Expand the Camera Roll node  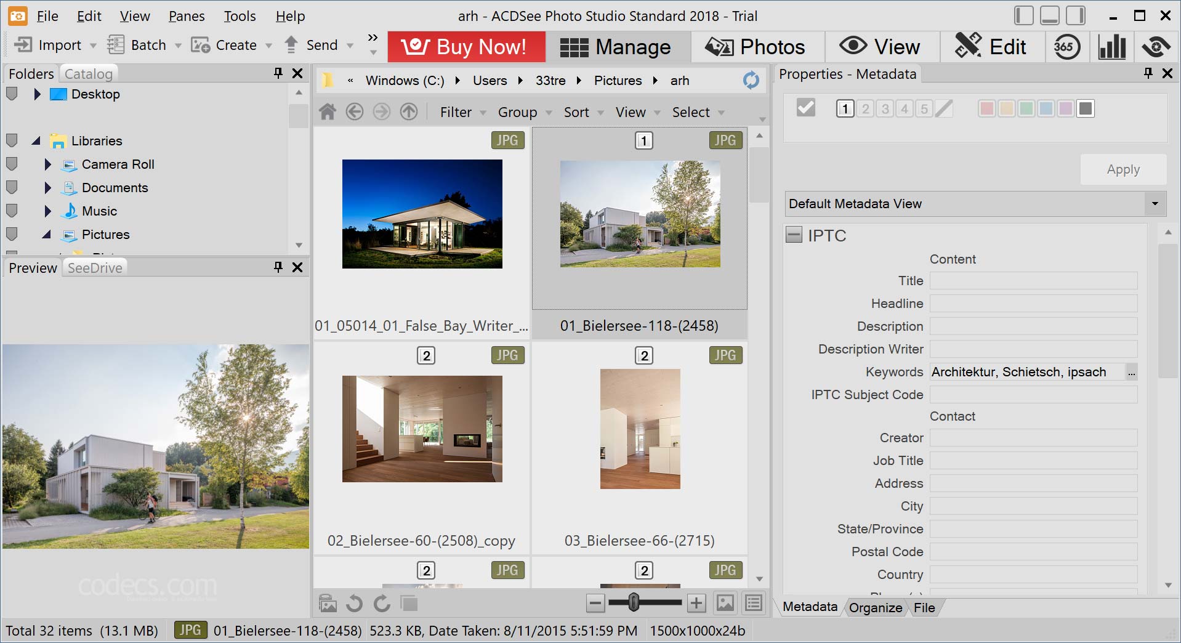click(47, 164)
